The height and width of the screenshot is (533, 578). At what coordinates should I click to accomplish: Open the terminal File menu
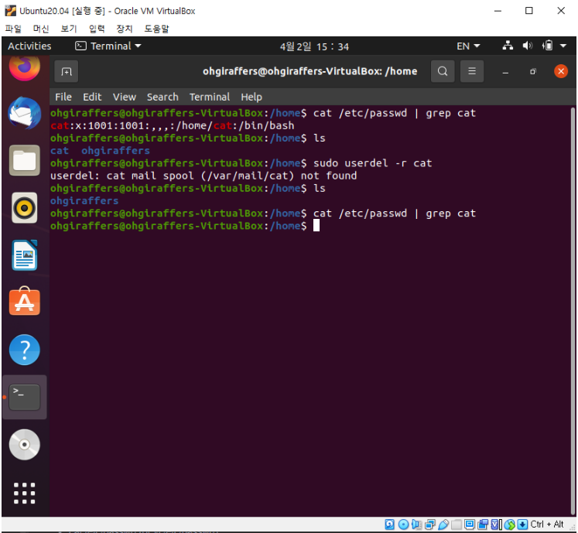[x=63, y=97]
